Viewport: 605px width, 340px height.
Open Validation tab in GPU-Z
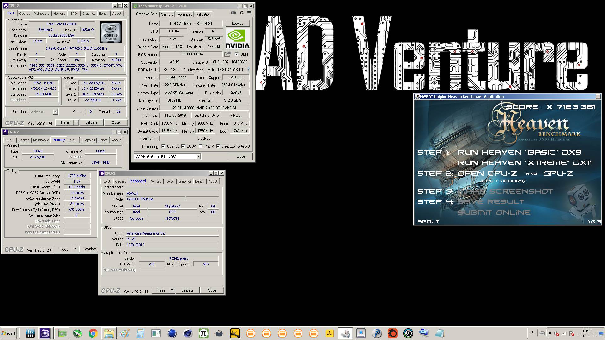click(x=203, y=14)
